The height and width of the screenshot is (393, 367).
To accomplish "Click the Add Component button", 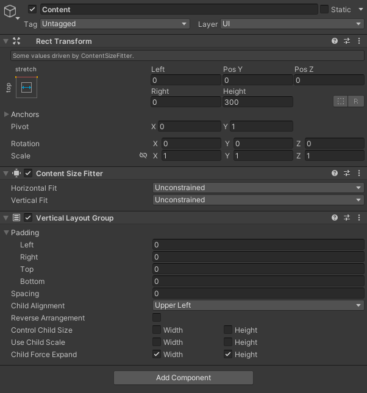I will pos(184,377).
